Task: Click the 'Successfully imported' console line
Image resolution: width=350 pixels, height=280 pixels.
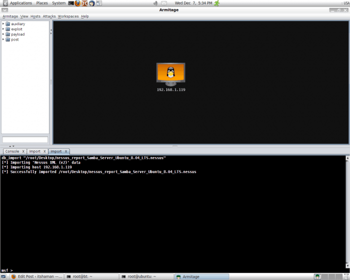Action: 99,172
